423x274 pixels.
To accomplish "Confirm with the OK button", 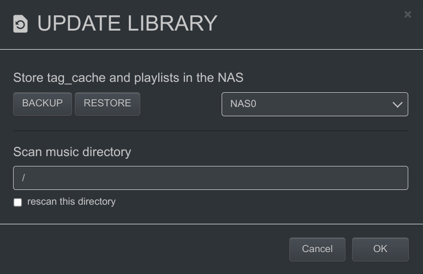I will click(380, 249).
